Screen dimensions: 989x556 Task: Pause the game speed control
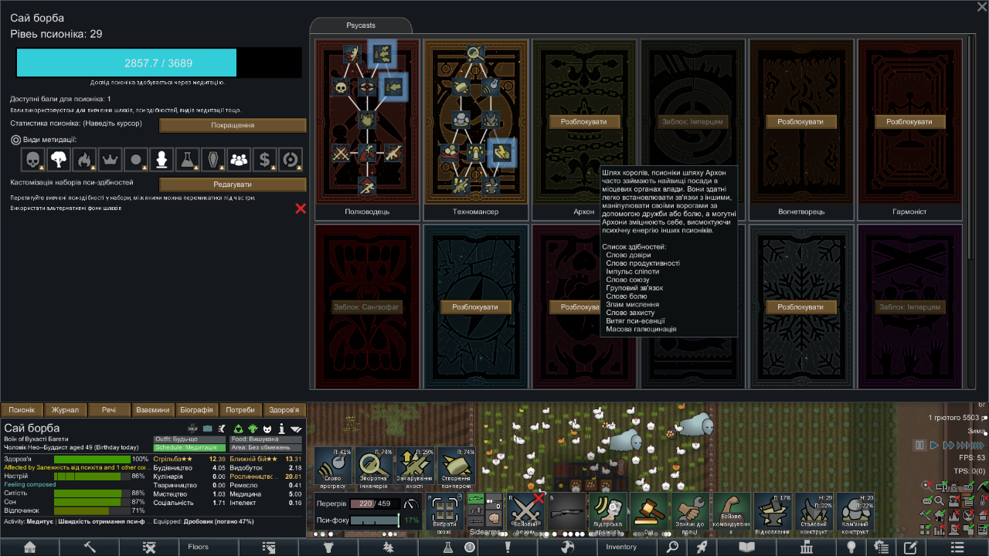coord(919,445)
